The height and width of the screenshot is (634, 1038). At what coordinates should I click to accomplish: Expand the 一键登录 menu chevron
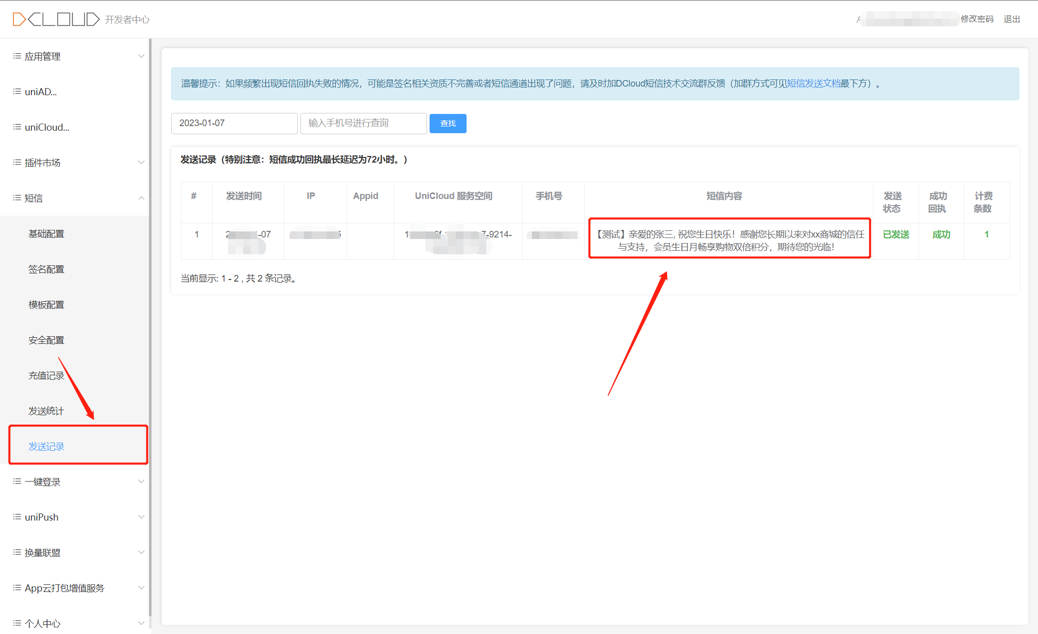[141, 482]
